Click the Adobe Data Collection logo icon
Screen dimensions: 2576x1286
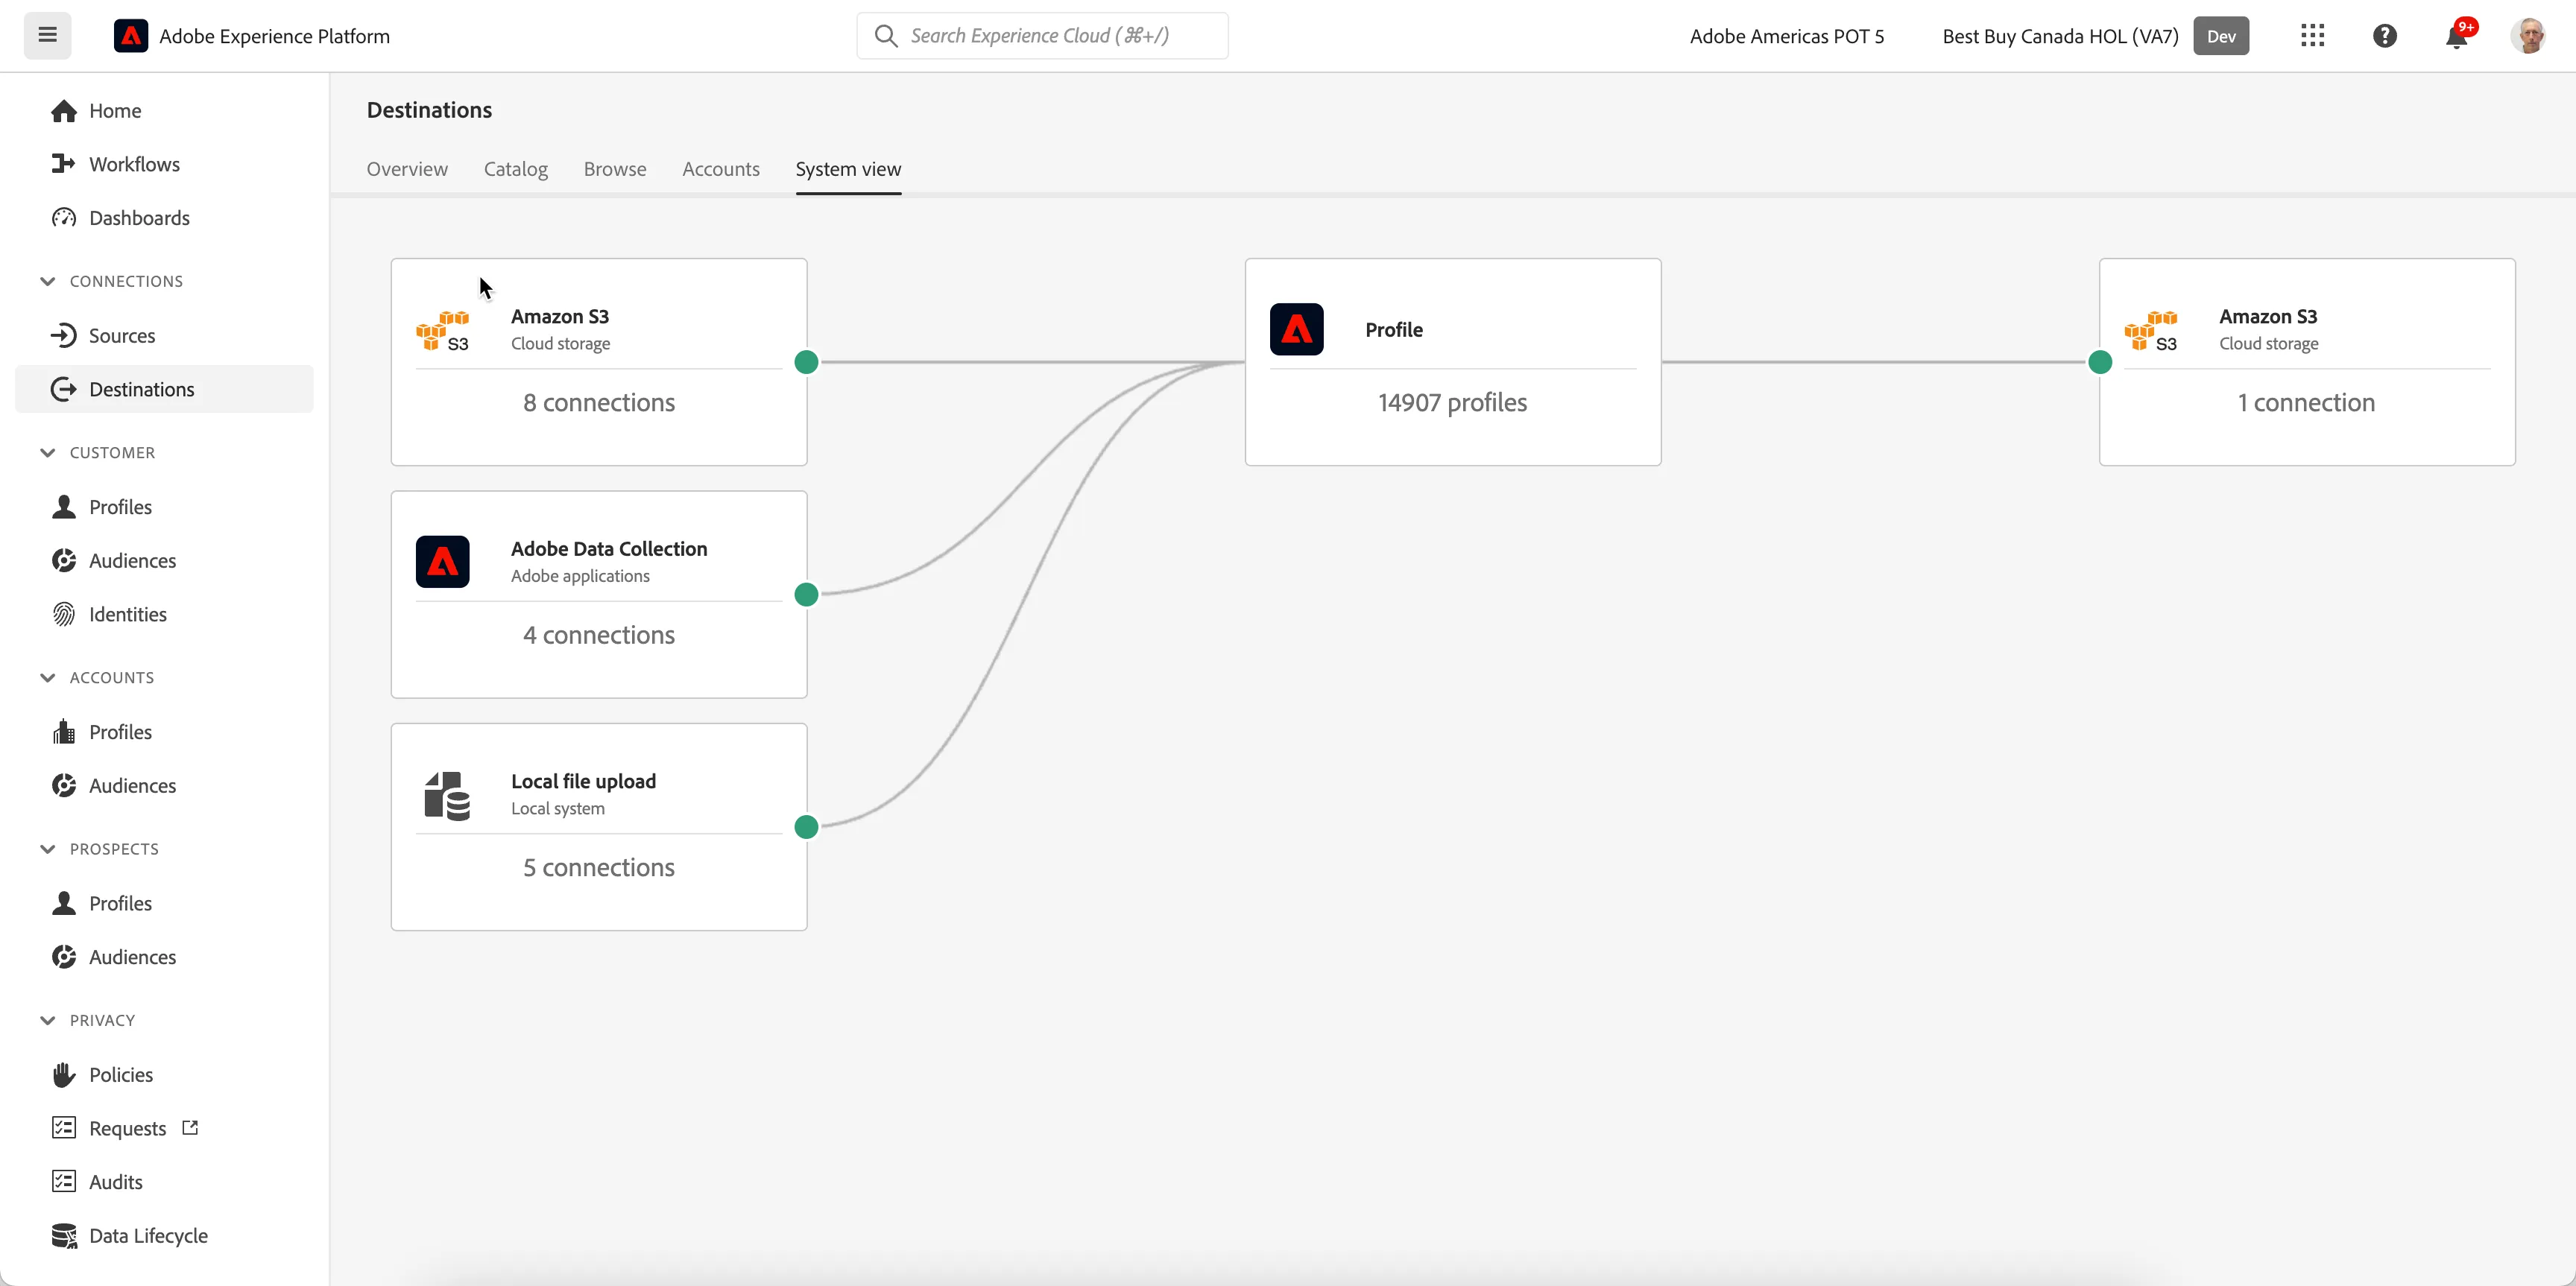[x=443, y=562]
